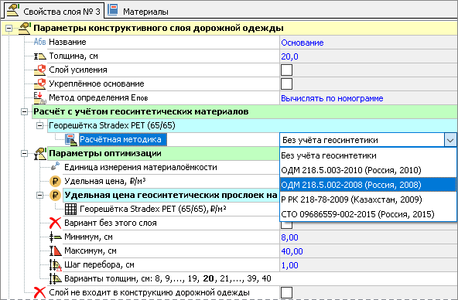Choose Р РК 218-78-2009 (Казахстан, 2009) option
458x300 pixels.
368,199
